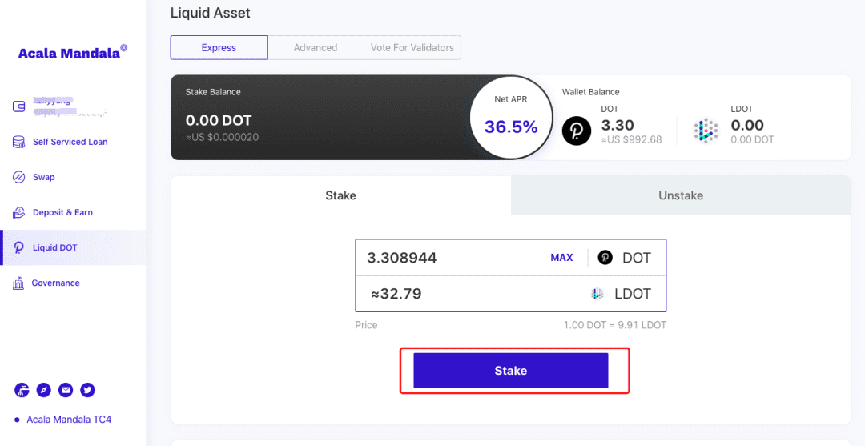The height and width of the screenshot is (446, 865).
Task: Select the Stake tab
Action: tap(341, 195)
